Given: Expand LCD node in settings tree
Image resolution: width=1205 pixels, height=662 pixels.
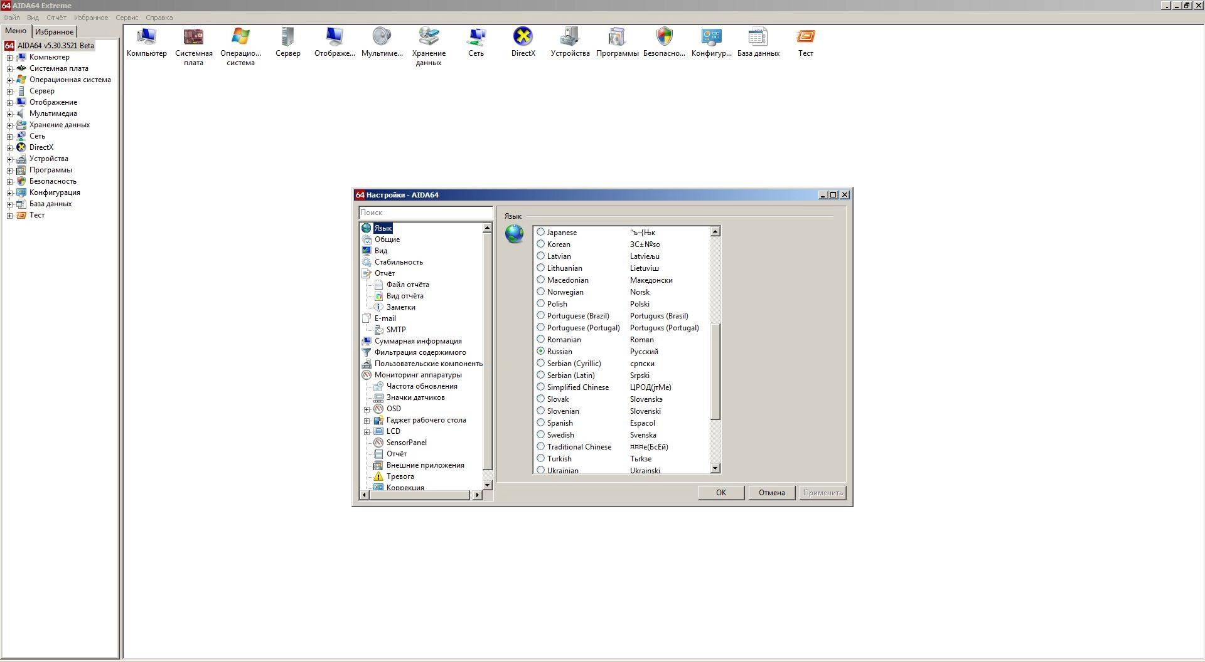Looking at the screenshot, I should [367, 431].
